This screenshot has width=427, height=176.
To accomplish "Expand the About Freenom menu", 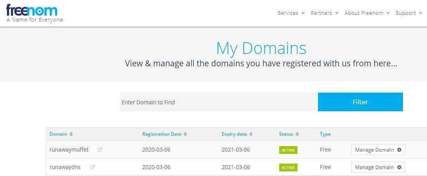I will point(367,13).
